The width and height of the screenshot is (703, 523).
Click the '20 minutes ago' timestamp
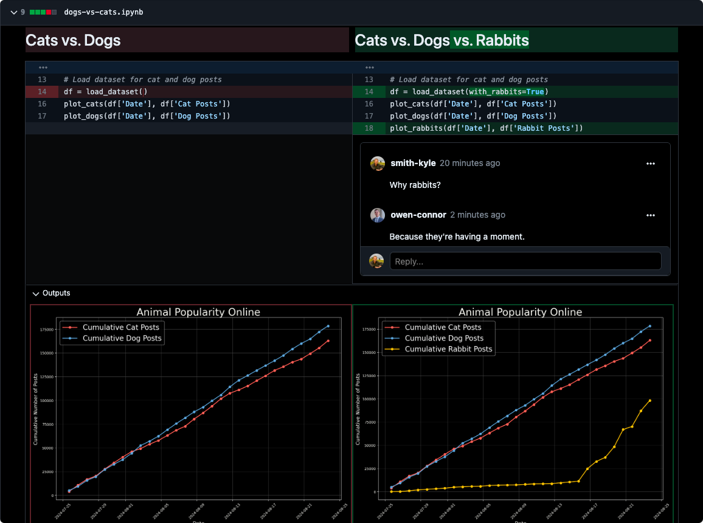[469, 164]
